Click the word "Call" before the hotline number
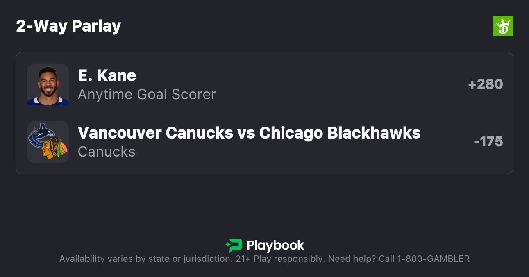Screen dimensions: 529x277 tap(386, 259)
